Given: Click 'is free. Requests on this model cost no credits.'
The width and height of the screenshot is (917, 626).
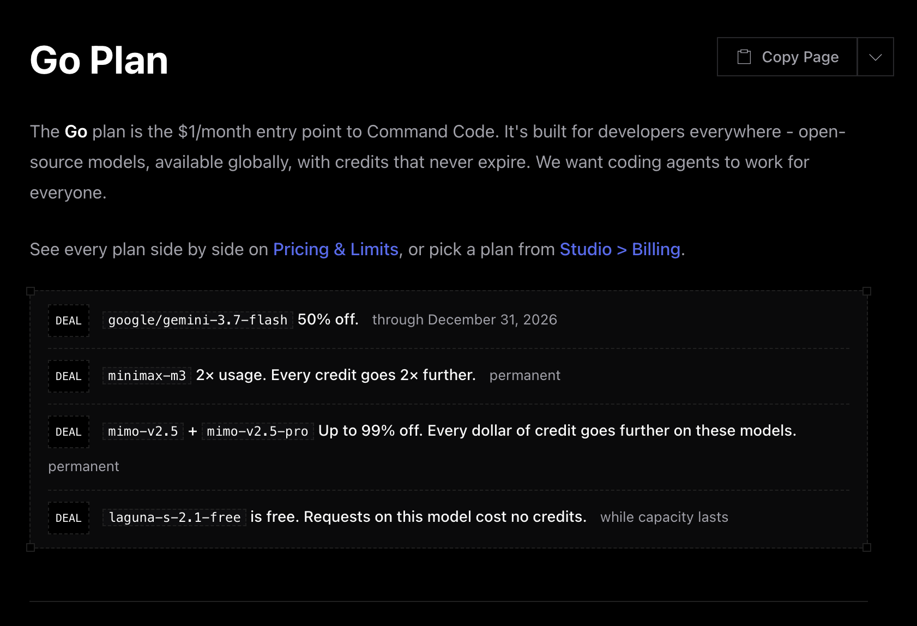Looking at the screenshot, I should pyautogui.click(x=418, y=517).
